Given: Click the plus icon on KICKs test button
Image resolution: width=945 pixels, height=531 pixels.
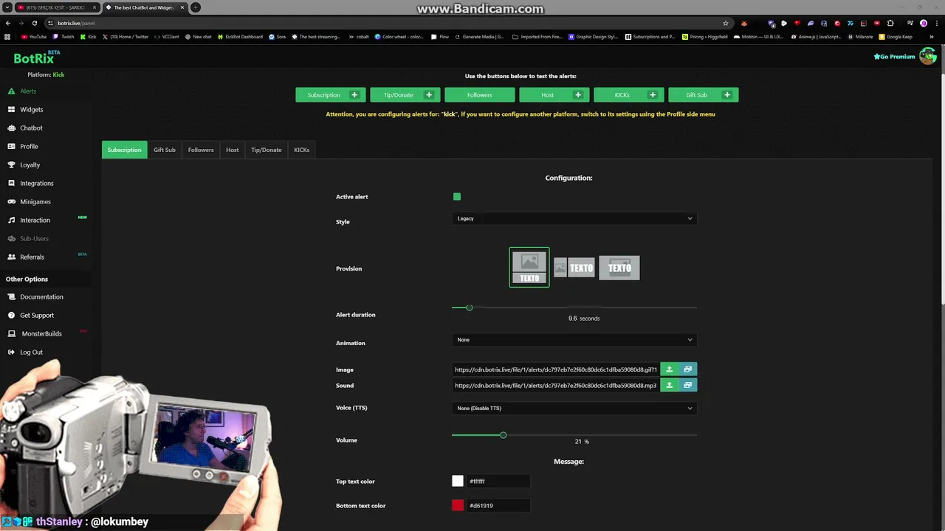Looking at the screenshot, I should click(x=653, y=94).
